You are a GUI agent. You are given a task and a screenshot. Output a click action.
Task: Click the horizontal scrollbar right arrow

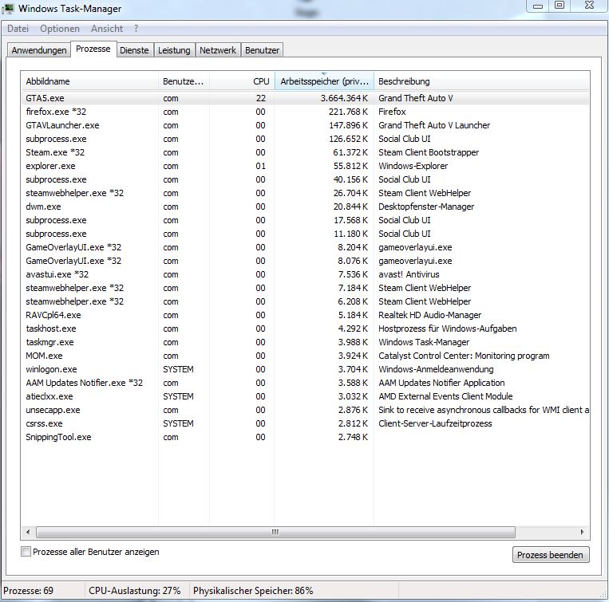[582, 532]
